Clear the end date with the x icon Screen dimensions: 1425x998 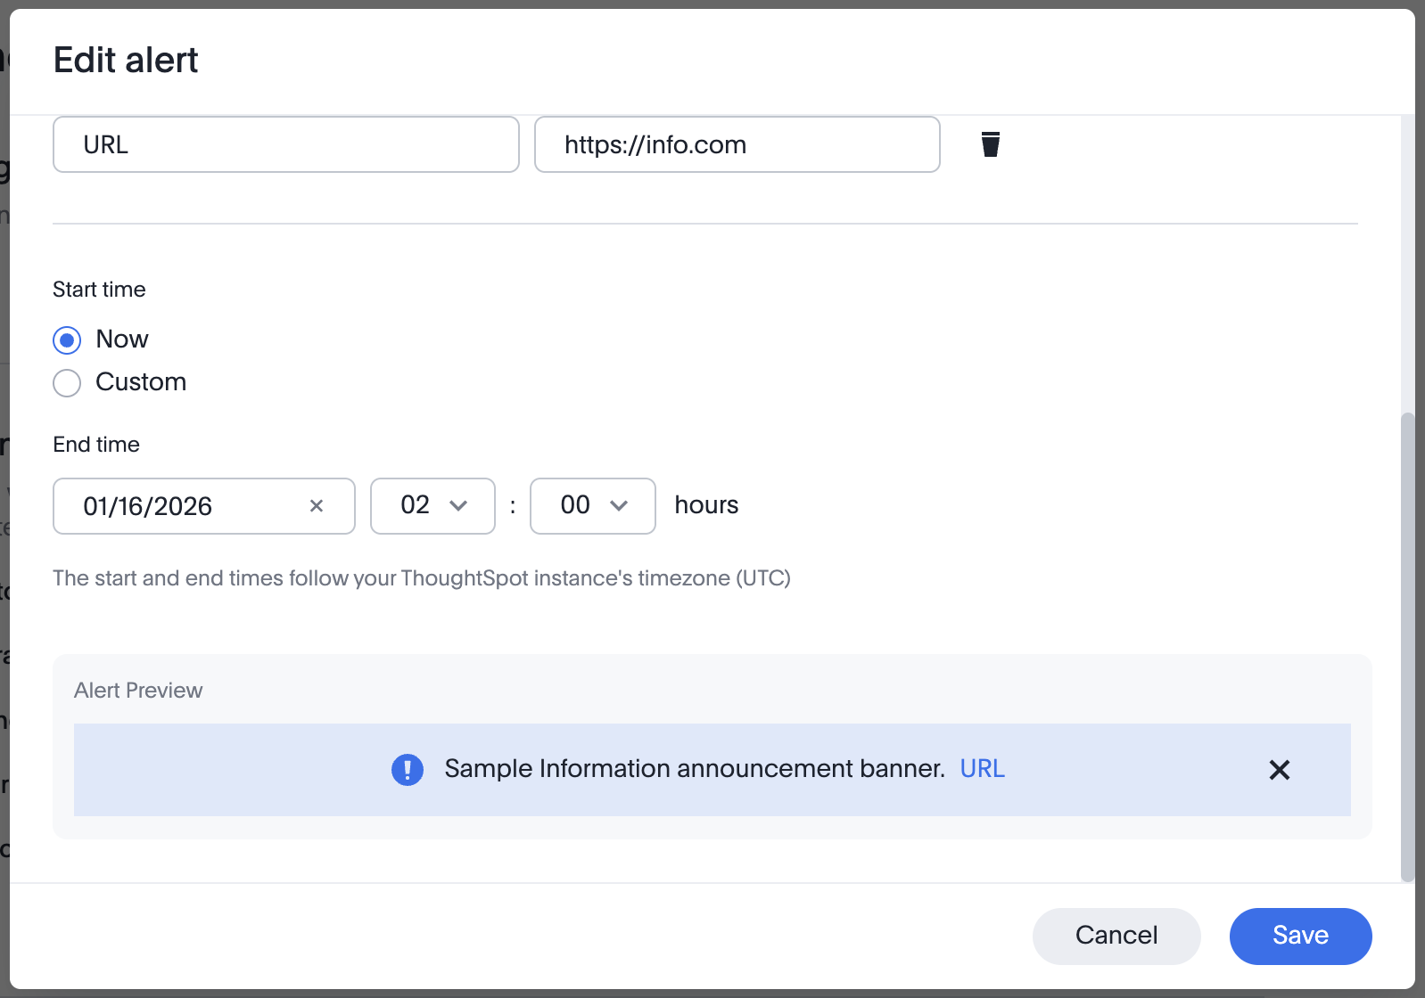[x=316, y=506]
